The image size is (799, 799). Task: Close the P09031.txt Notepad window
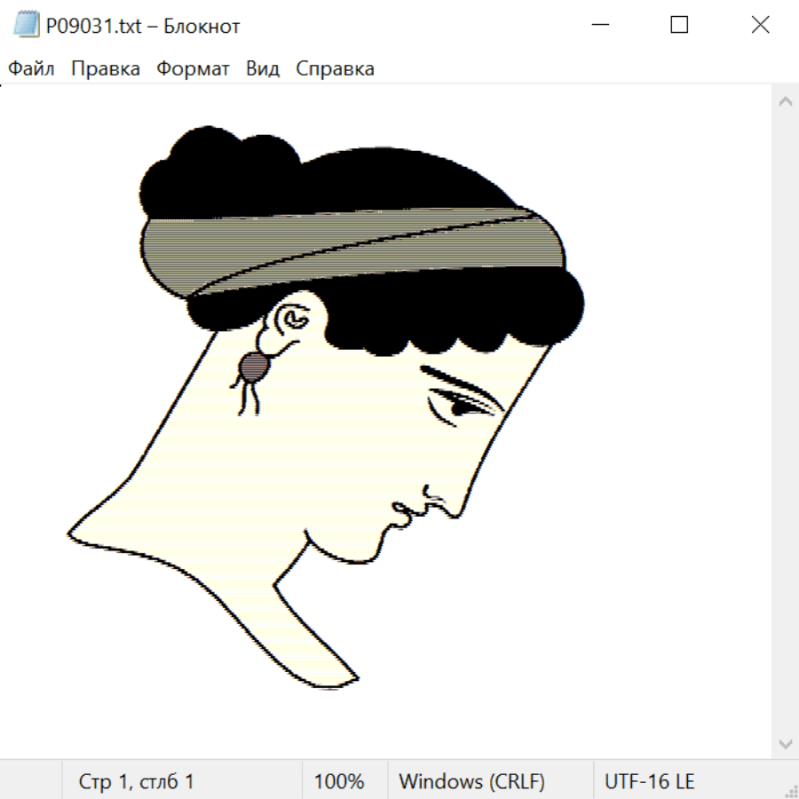tap(760, 26)
